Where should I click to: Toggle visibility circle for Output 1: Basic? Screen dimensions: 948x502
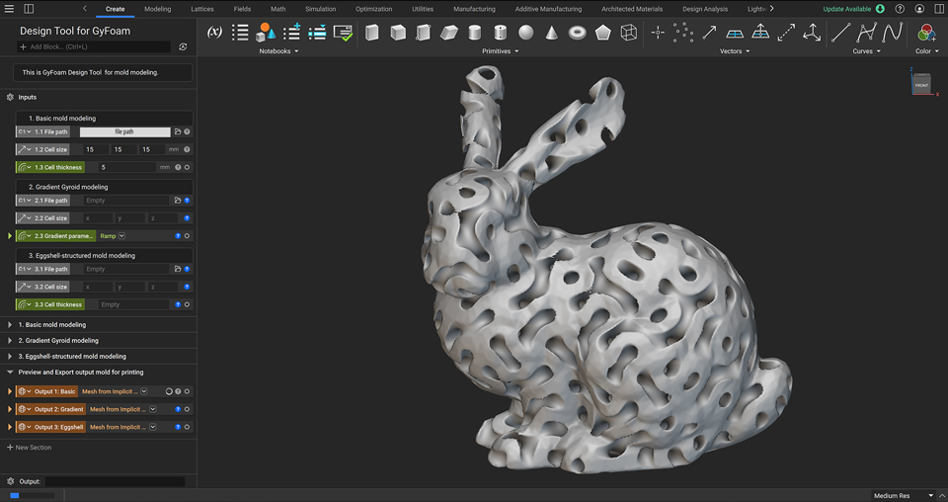coord(187,391)
